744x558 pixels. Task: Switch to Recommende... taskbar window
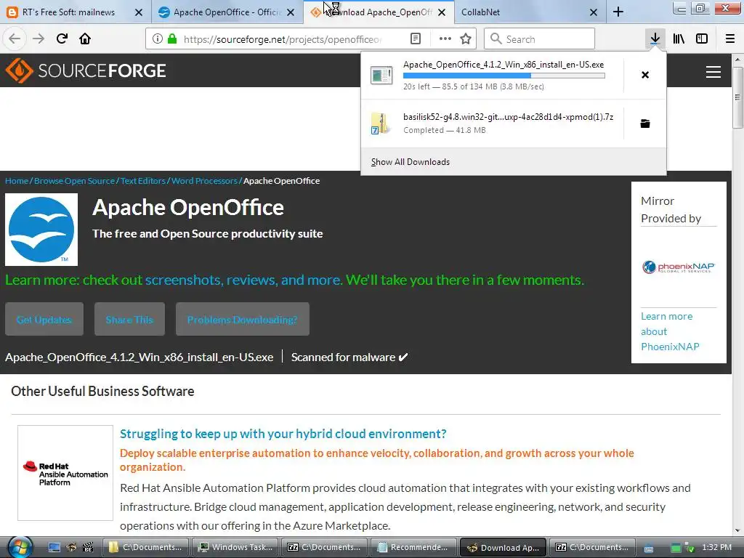(413, 548)
